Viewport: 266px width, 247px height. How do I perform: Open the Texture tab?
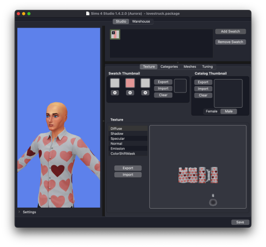coord(149,66)
